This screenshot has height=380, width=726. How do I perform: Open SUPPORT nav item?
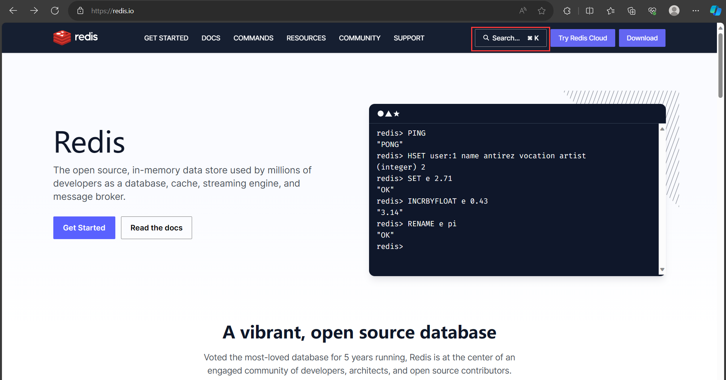409,38
